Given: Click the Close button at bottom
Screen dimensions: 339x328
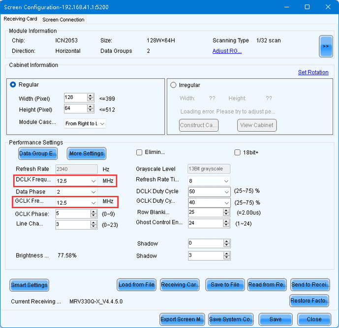Looking at the screenshot, I should coord(314,319).
